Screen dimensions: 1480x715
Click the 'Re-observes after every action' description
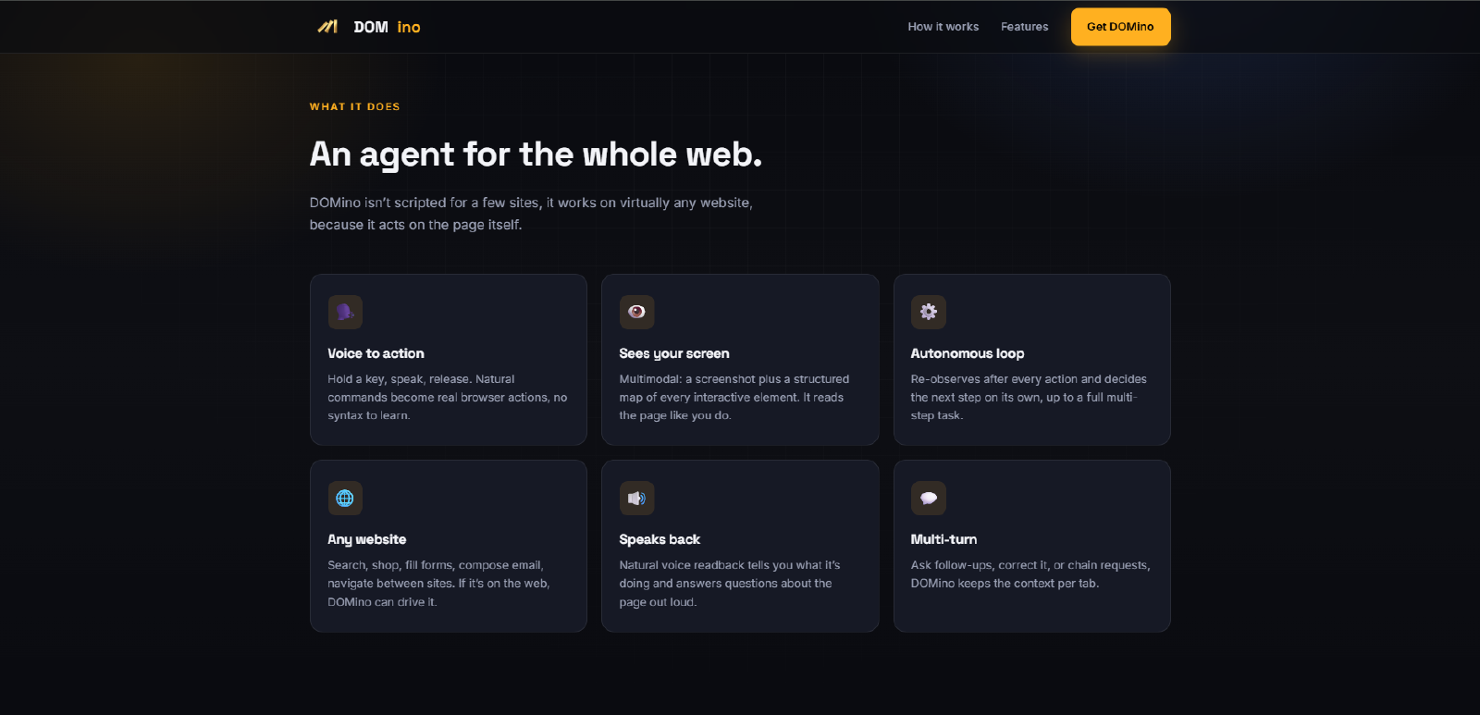[1029, 398]
